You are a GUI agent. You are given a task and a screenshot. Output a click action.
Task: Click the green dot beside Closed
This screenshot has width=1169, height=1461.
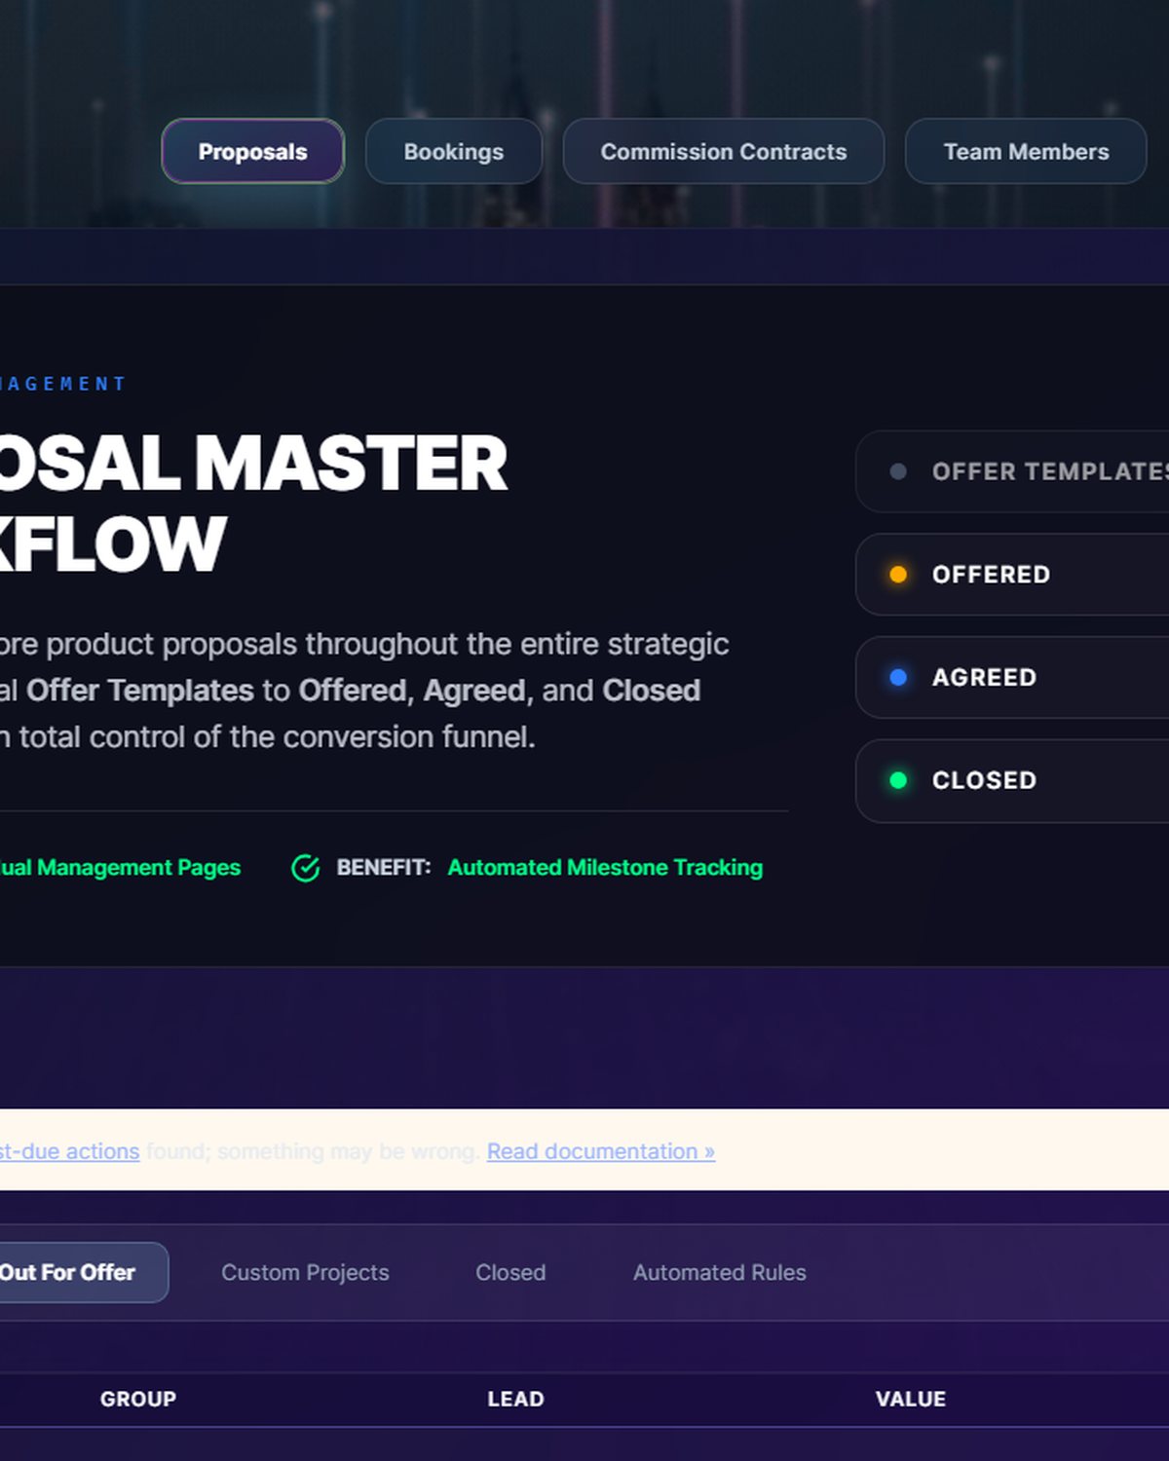point(898,780)
